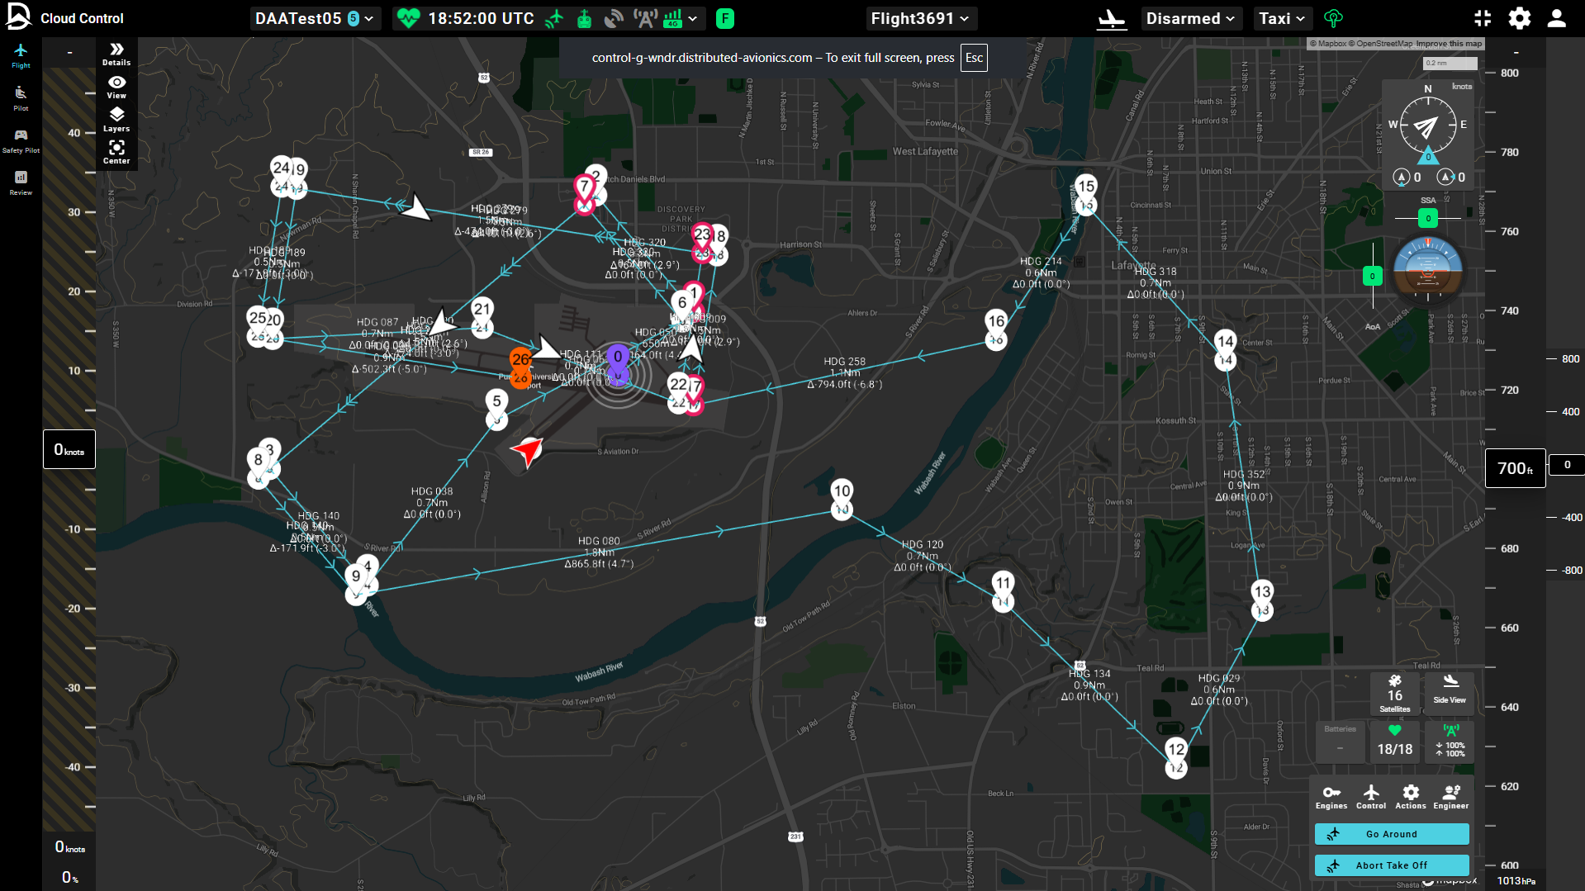This screenshot has width=1585, height=891.
Task: Switch to the Review sidebar tab
Action: pos(21,182)
